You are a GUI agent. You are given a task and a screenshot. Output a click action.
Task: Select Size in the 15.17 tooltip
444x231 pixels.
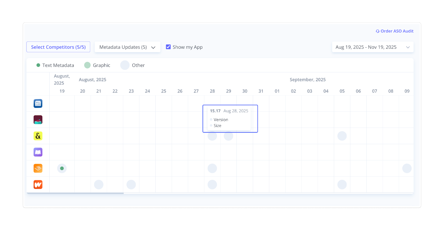click(x=217, y=126)
